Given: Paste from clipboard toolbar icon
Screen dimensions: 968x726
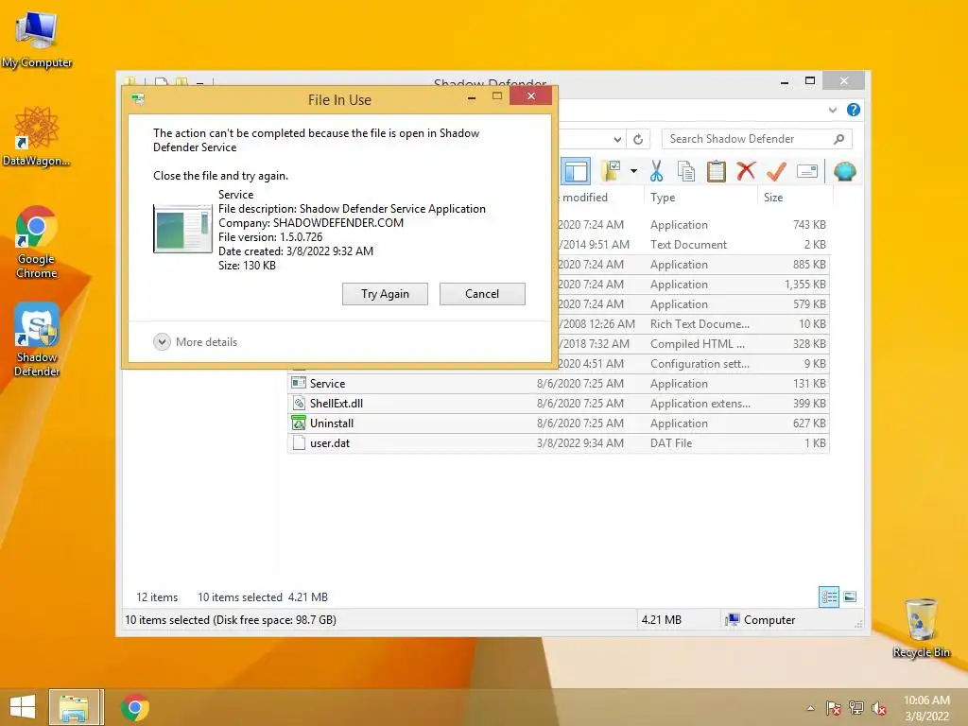Looking at the screenshot, I should click(x=717, y=171).
